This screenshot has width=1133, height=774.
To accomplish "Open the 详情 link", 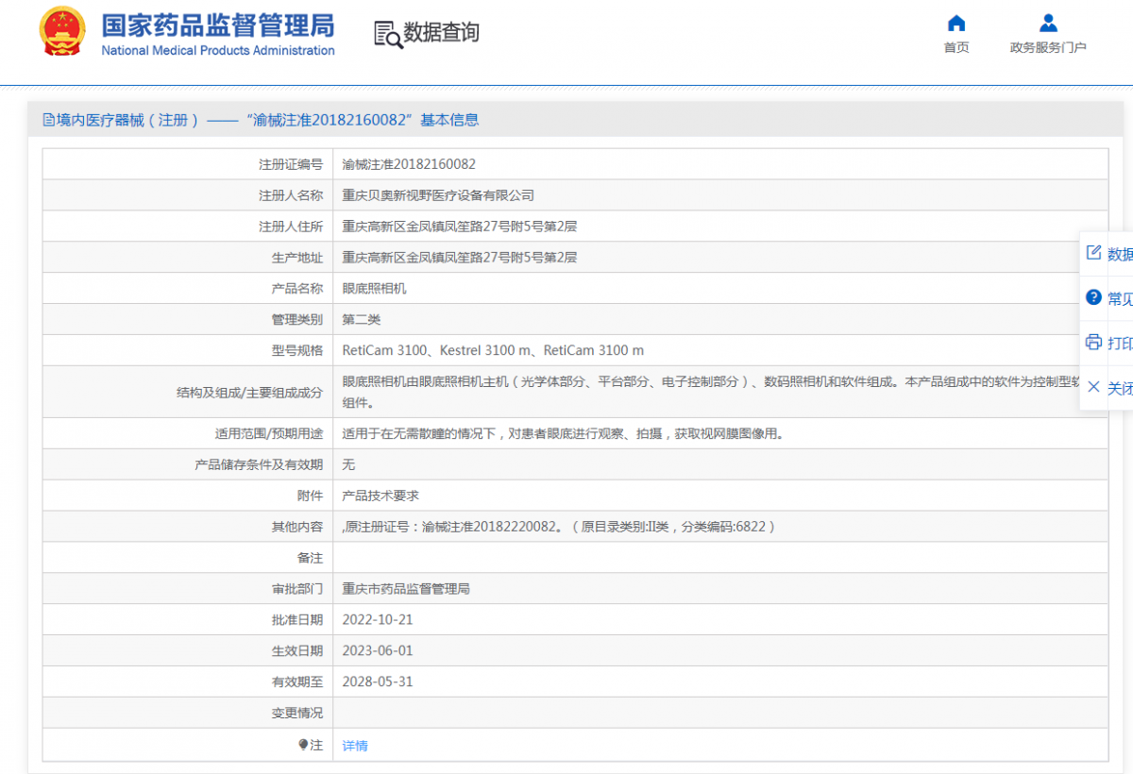I will point(355,746).
